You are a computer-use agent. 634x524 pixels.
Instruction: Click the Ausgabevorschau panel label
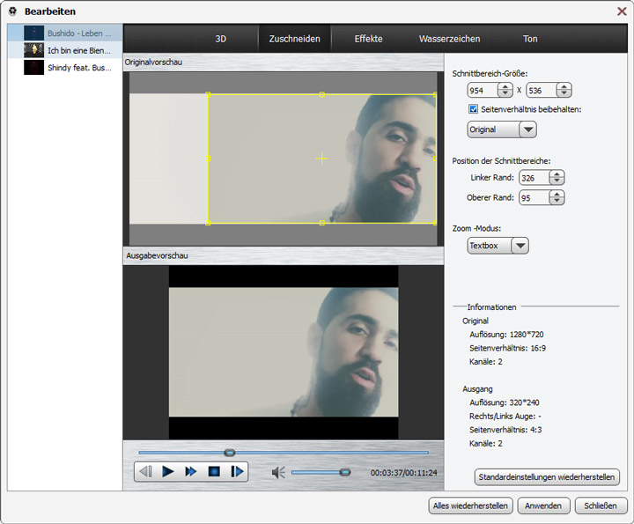[x=157, y=255]
